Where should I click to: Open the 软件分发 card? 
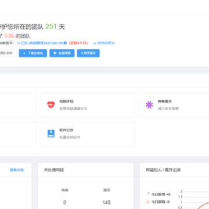click(x=88, y=134)
